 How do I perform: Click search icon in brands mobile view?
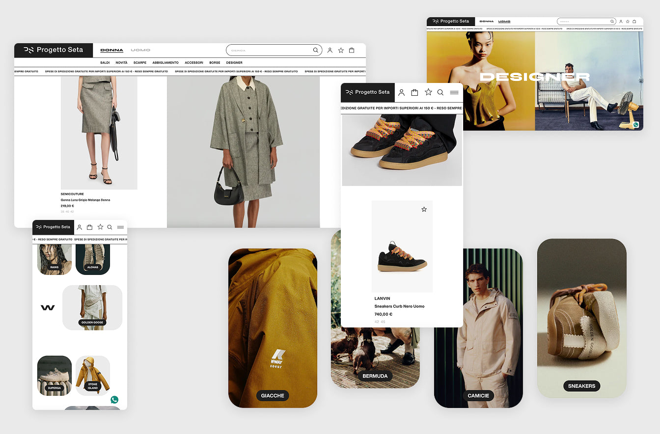pos(110,227)
